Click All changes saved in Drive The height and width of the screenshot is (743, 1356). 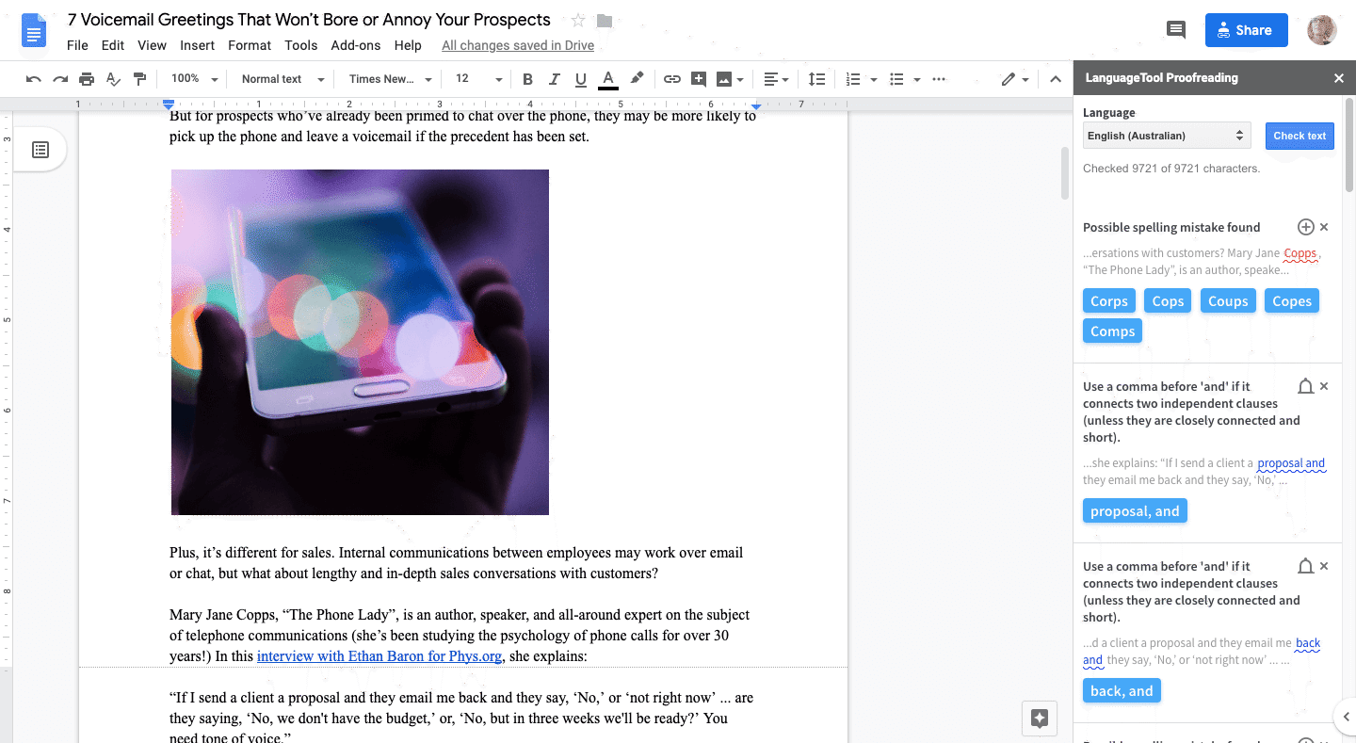click(x=518, y=45)
